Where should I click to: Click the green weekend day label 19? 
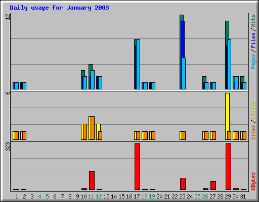click(x=152, y=196)
